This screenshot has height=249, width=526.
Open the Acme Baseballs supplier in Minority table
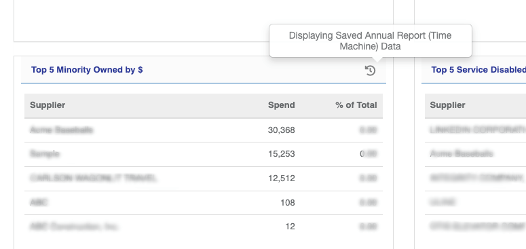coord(61,130)
